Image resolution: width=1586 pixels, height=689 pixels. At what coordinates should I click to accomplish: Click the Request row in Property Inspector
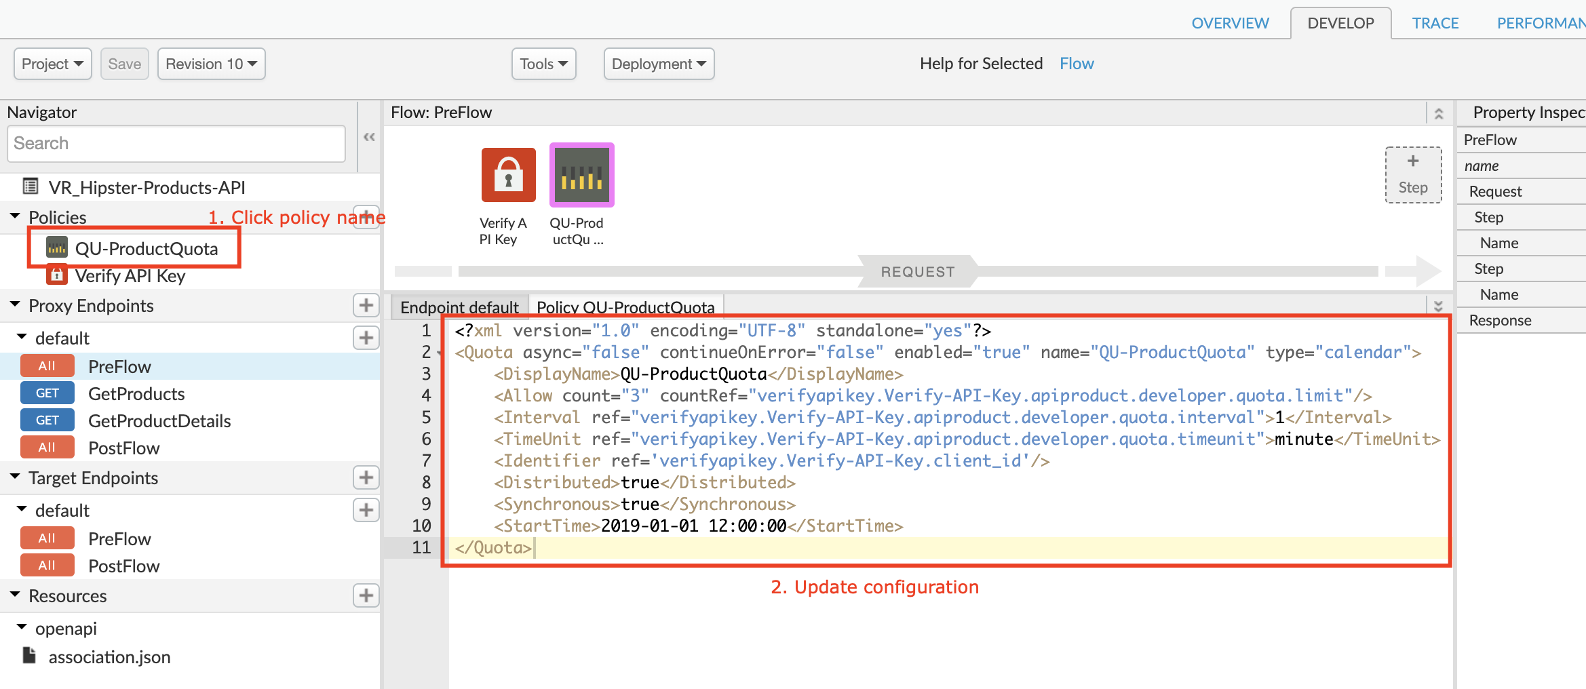coord(1522,191)
